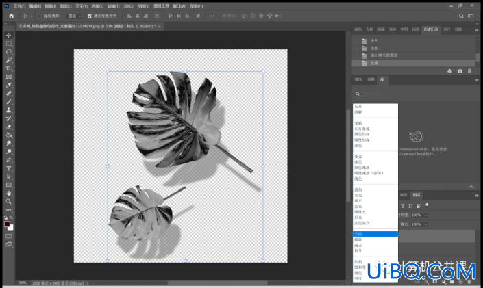Click the foreground color swatch

point(7,224)
